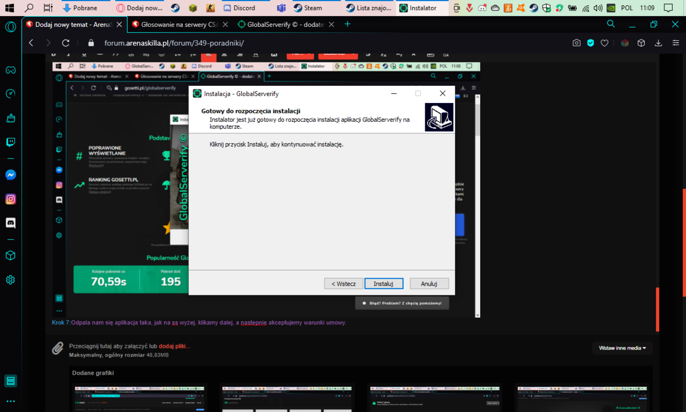
Task: Open Instagram from the browser sidebar
Action: click(x=10, y=199)
